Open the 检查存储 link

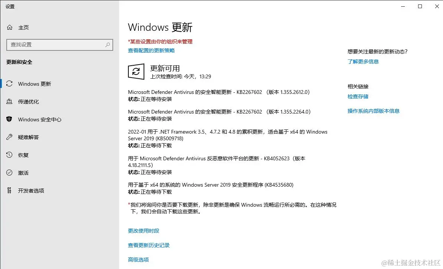point(358,96)
